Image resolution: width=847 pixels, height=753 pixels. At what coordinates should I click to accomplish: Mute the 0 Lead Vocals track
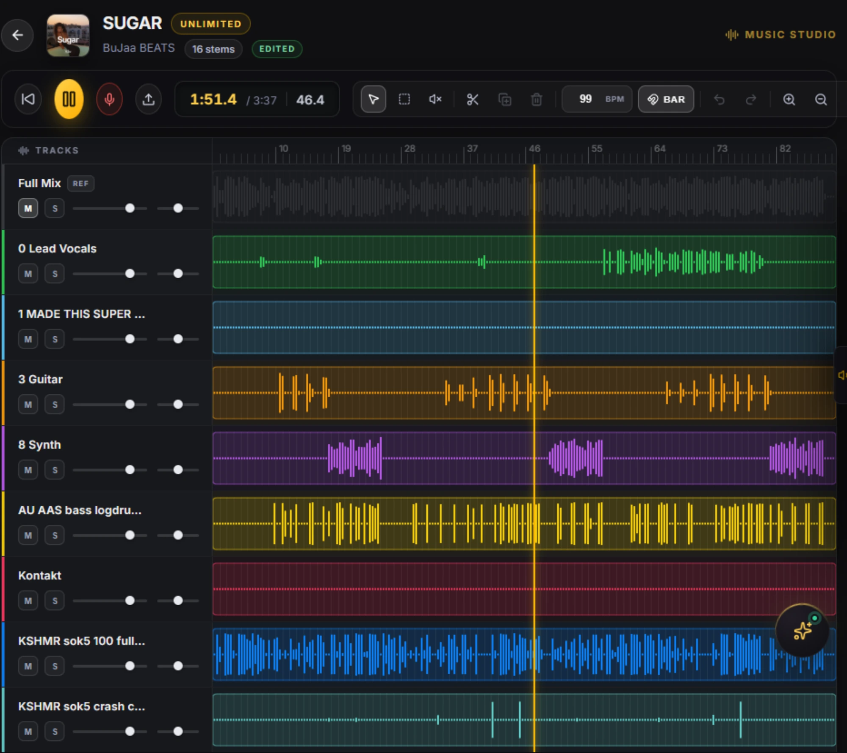pos(28,274)
